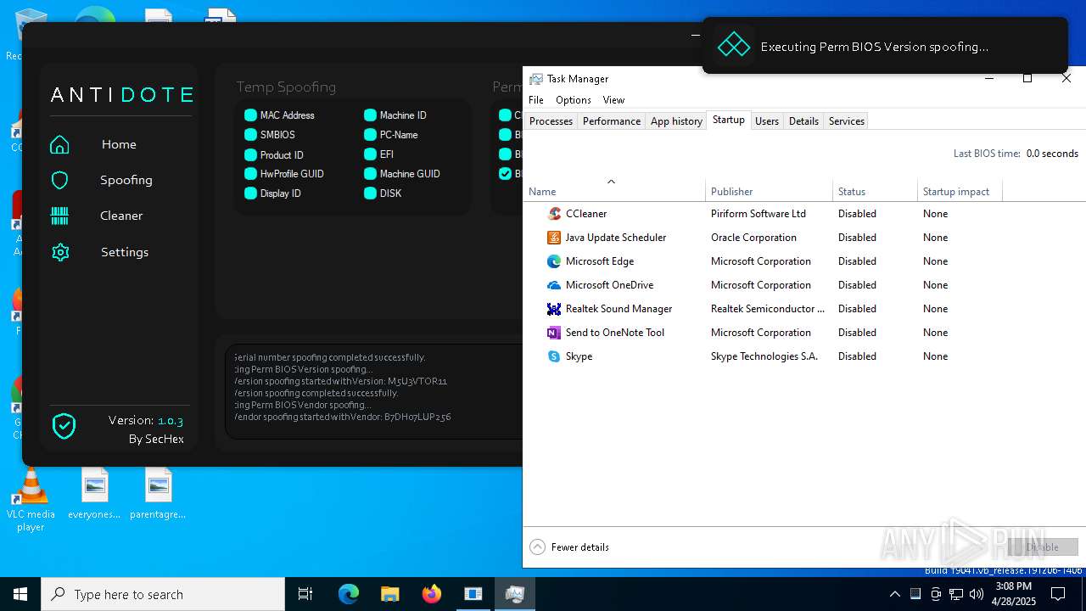Image resolution: width=1086 pixels, height=611 pixels.
Task: Toggle the PC-Name checkbox
Action: tap(370, 135)
